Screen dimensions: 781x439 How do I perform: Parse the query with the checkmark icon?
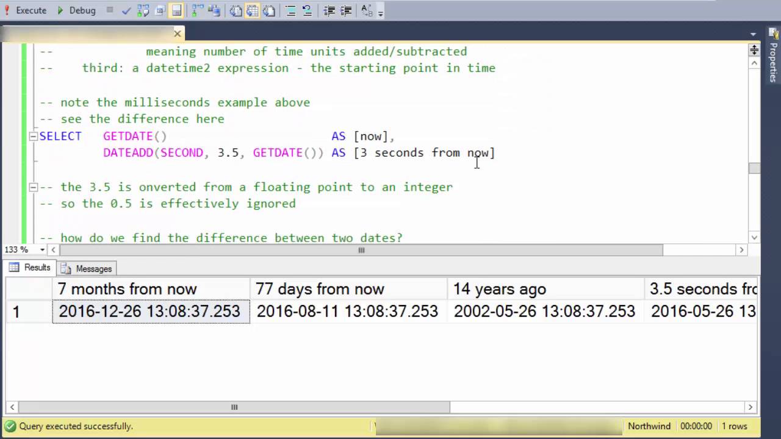(x=126, y=10)
